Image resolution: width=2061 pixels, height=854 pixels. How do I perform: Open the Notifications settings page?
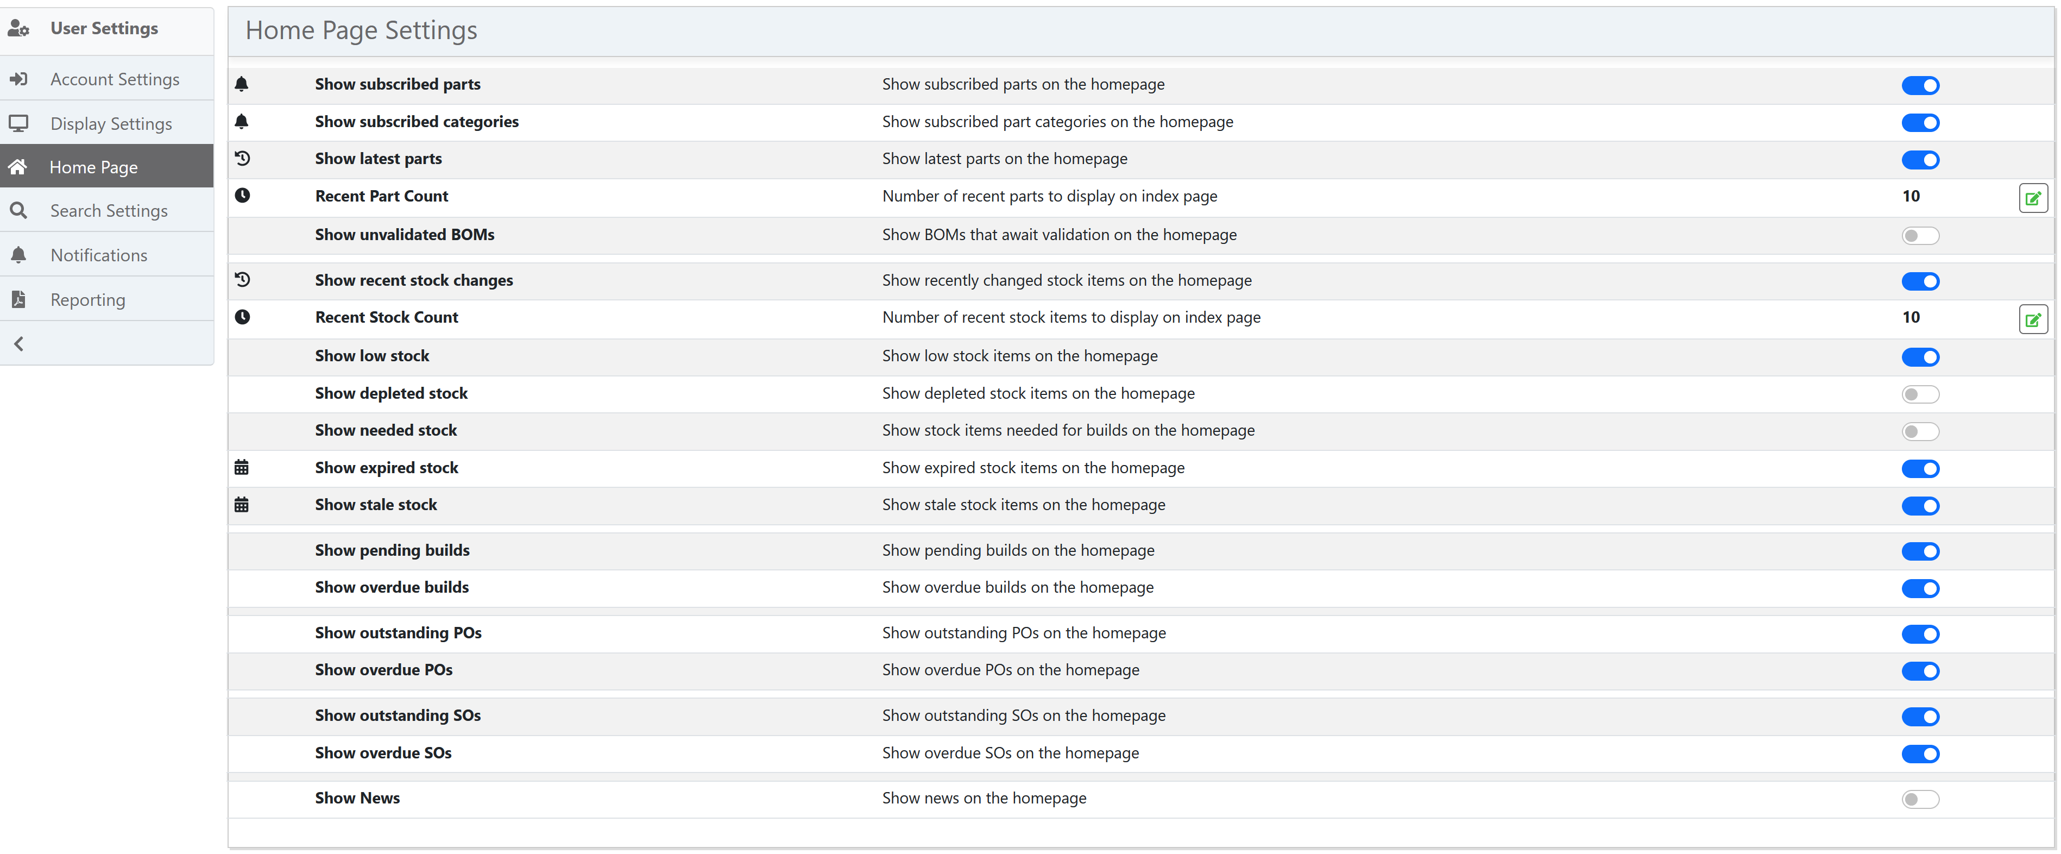pyautogui.click(x=98, y=255)
